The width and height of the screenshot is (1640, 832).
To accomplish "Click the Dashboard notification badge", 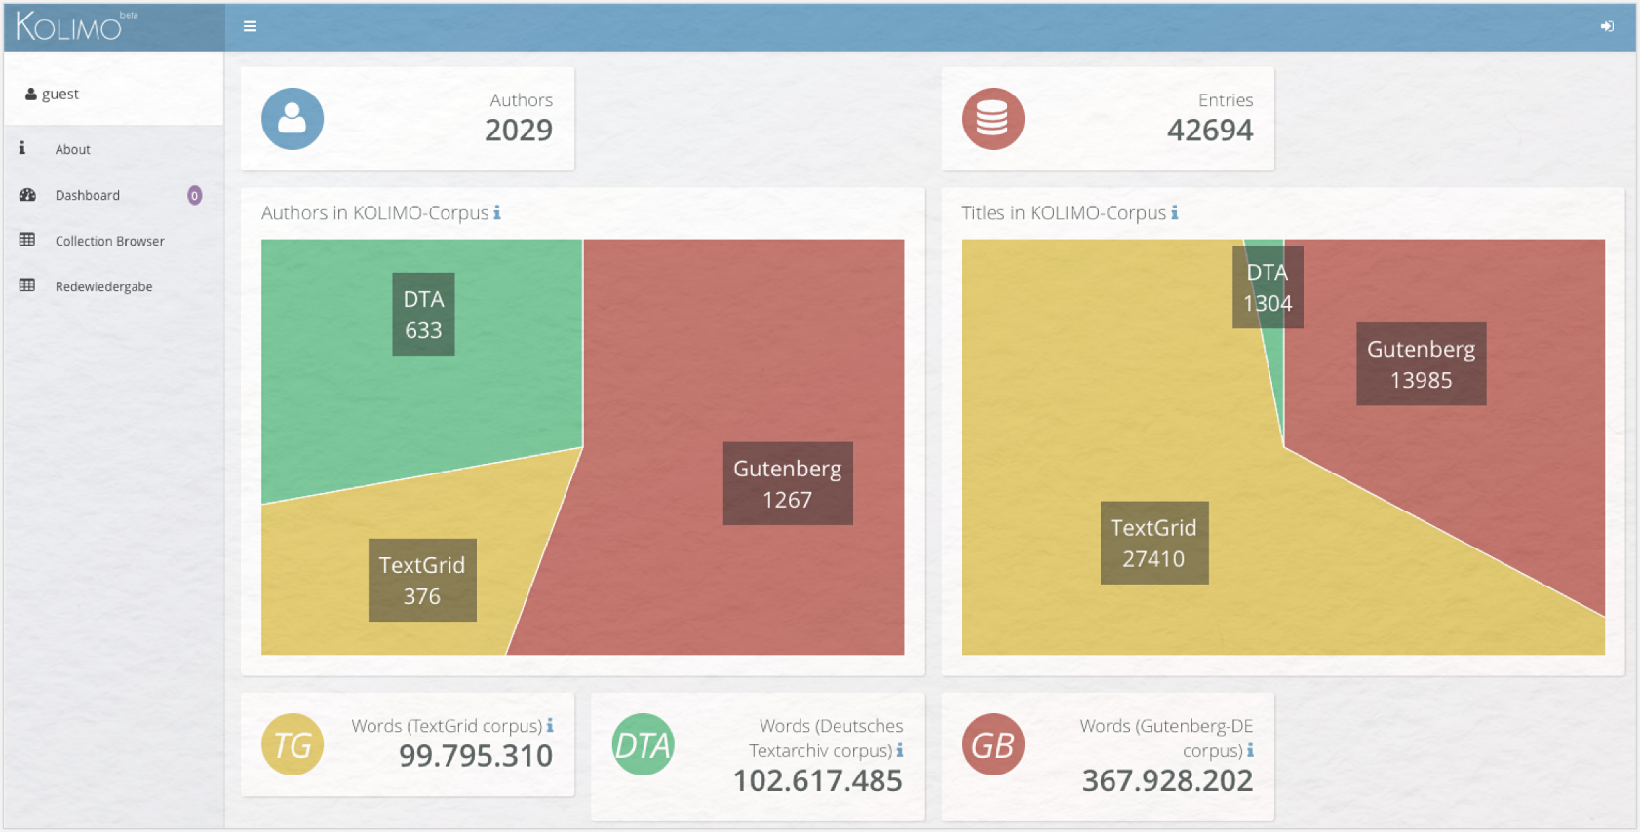I will (x=195, y=196).
